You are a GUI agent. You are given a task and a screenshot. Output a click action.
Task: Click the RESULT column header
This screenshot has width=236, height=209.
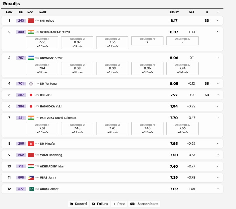click(174, 12)
